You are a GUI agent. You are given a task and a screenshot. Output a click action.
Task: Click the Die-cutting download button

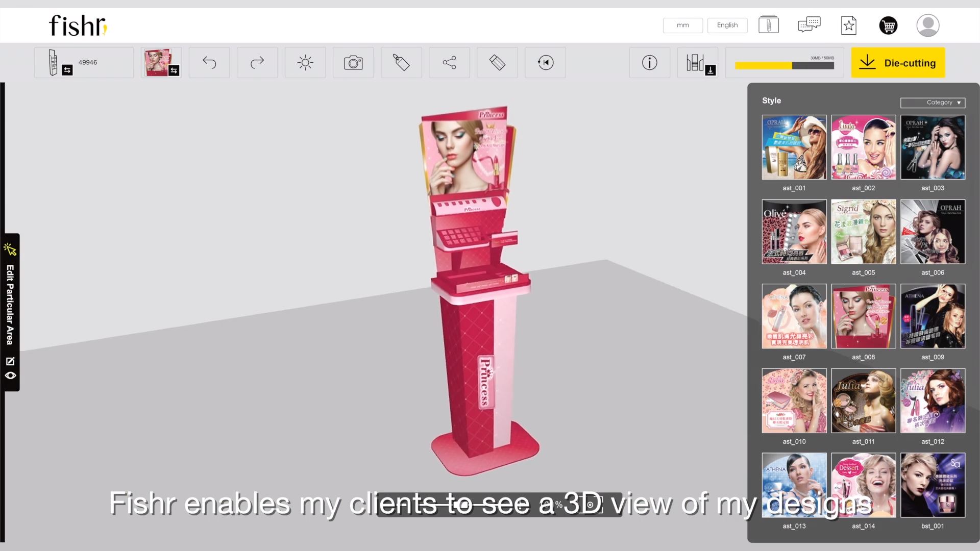tap(898, 63)
